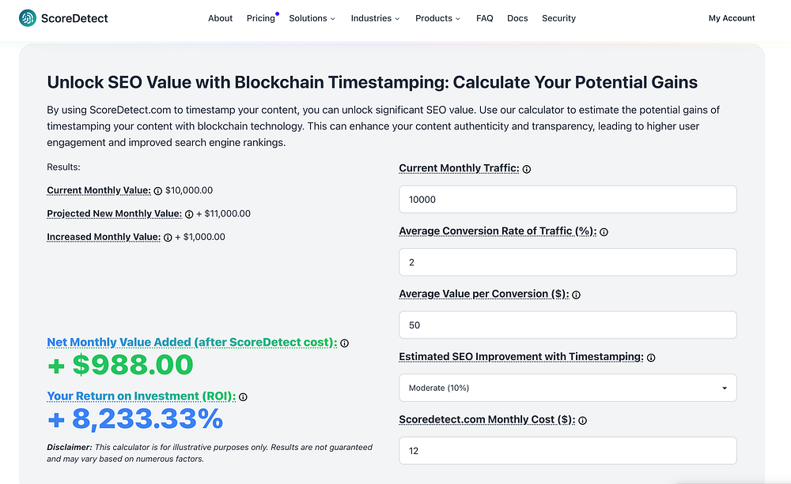Click info icon beside Average Conversion Rate
This screenshot has width=791, height=484.
tap(604, 232)
